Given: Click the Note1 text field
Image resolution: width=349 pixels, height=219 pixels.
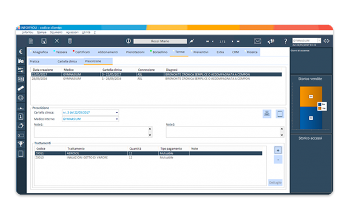Looking at the screenshot, I should tap(91, 132).
